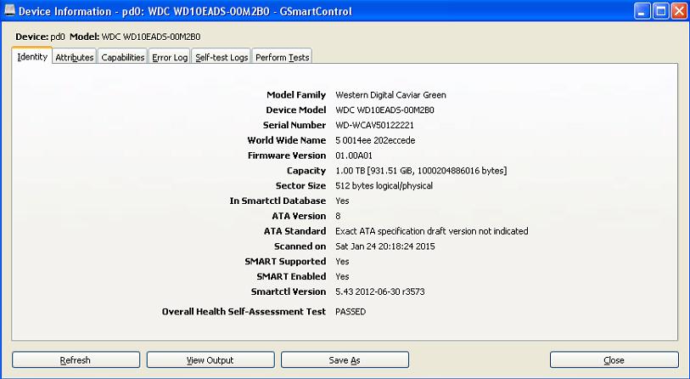This screenshot has width=690, height=379.
Task: Select the Model Family label
Action: pyautogui.click(x=296, y=95)
